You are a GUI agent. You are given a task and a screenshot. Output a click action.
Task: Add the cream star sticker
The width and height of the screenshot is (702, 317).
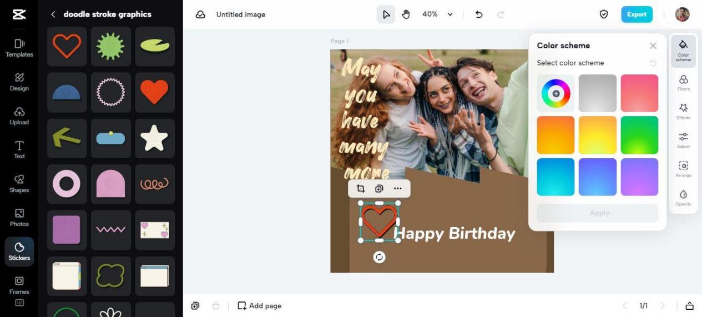coord(155,138)
